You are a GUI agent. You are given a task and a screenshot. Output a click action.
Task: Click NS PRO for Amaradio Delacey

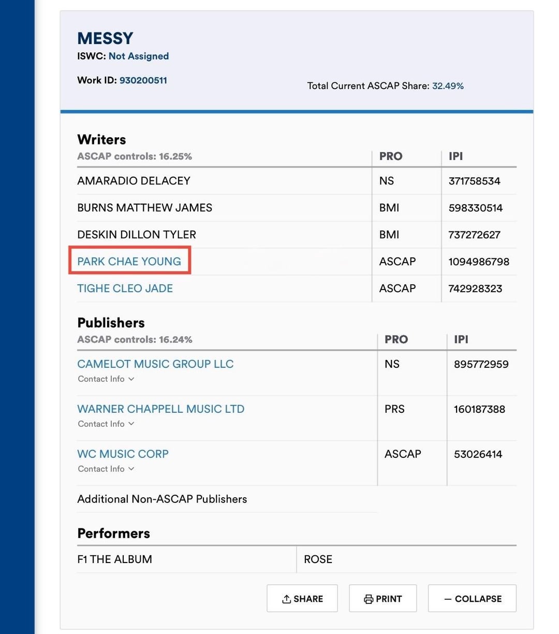tap(387, 181)
